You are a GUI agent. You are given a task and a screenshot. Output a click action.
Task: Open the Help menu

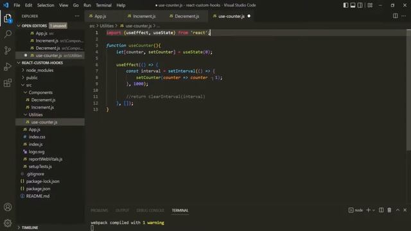click(121, 5)
